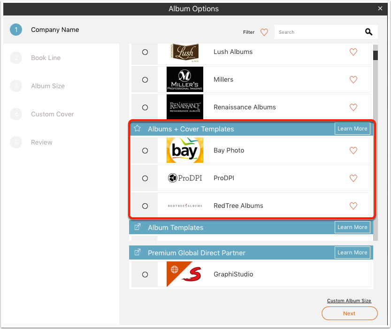Click Learn More for Premium Global Direct Partner
This screenshot has width=391, height=329.
click(352, 252)
